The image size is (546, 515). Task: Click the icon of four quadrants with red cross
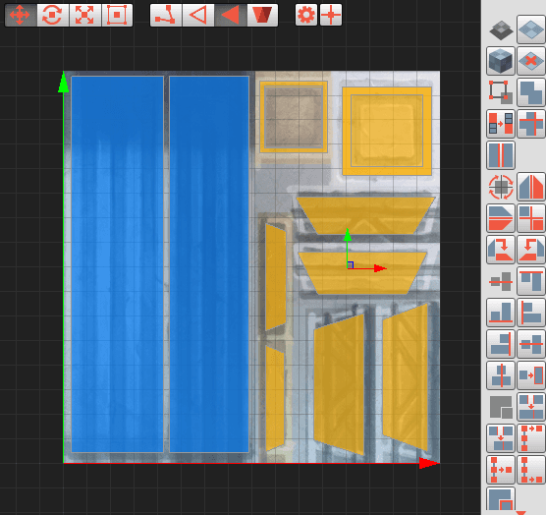[x=530, y=218]
